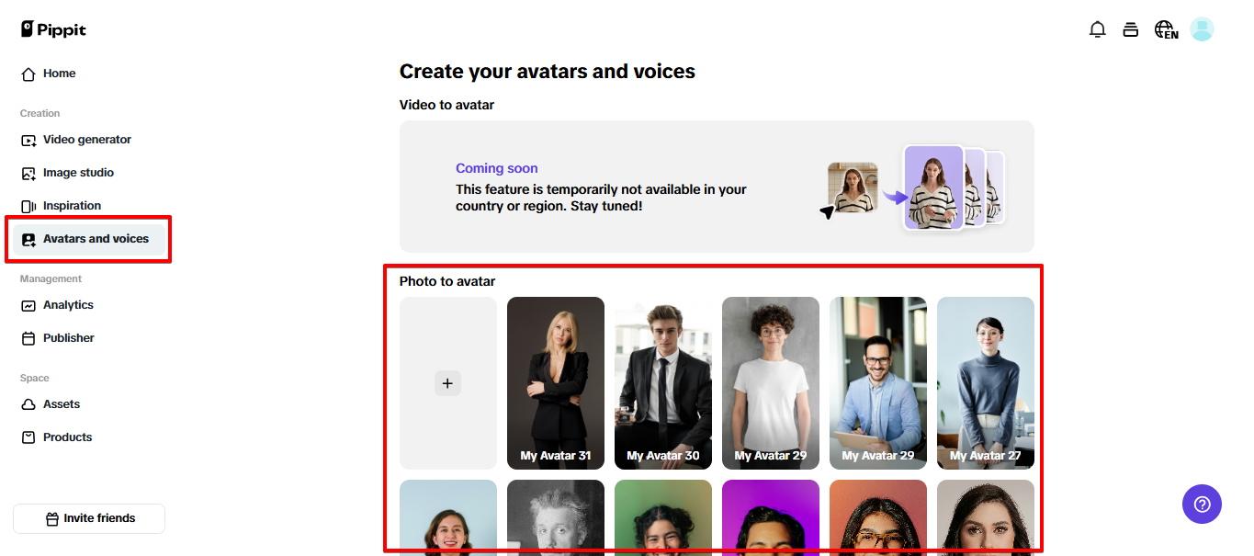
Task: Open the Products section
Action: click(66, 437)
